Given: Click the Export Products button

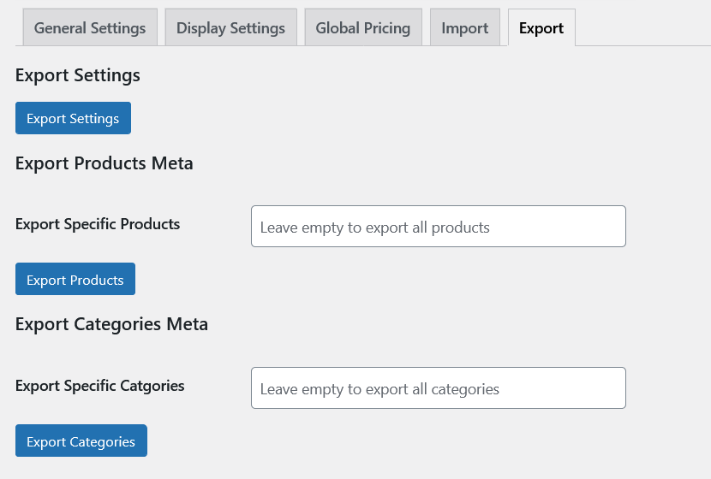Looking at the screenshot, I should pos(75,280).
